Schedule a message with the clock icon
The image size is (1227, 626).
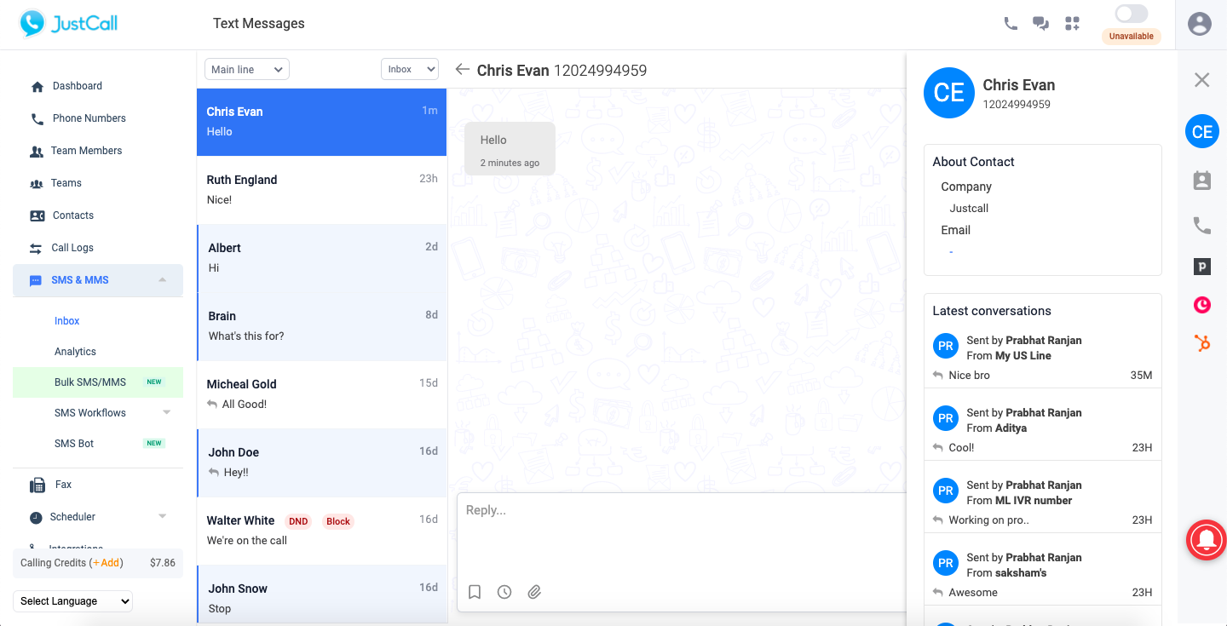[504, 591]
